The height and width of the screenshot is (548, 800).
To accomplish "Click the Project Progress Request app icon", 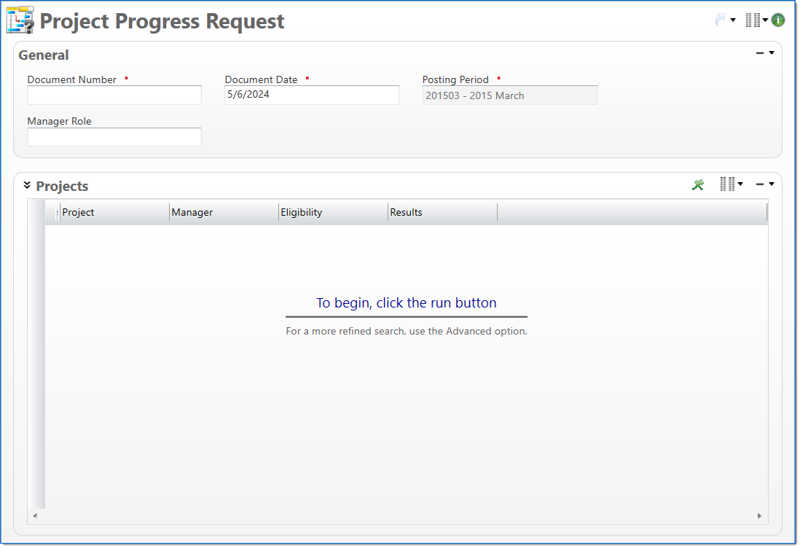I will [x=20, y=20].
